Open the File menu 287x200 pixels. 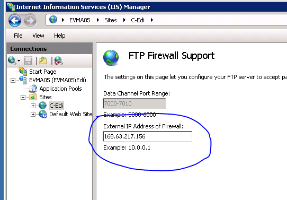click(18, 36)
